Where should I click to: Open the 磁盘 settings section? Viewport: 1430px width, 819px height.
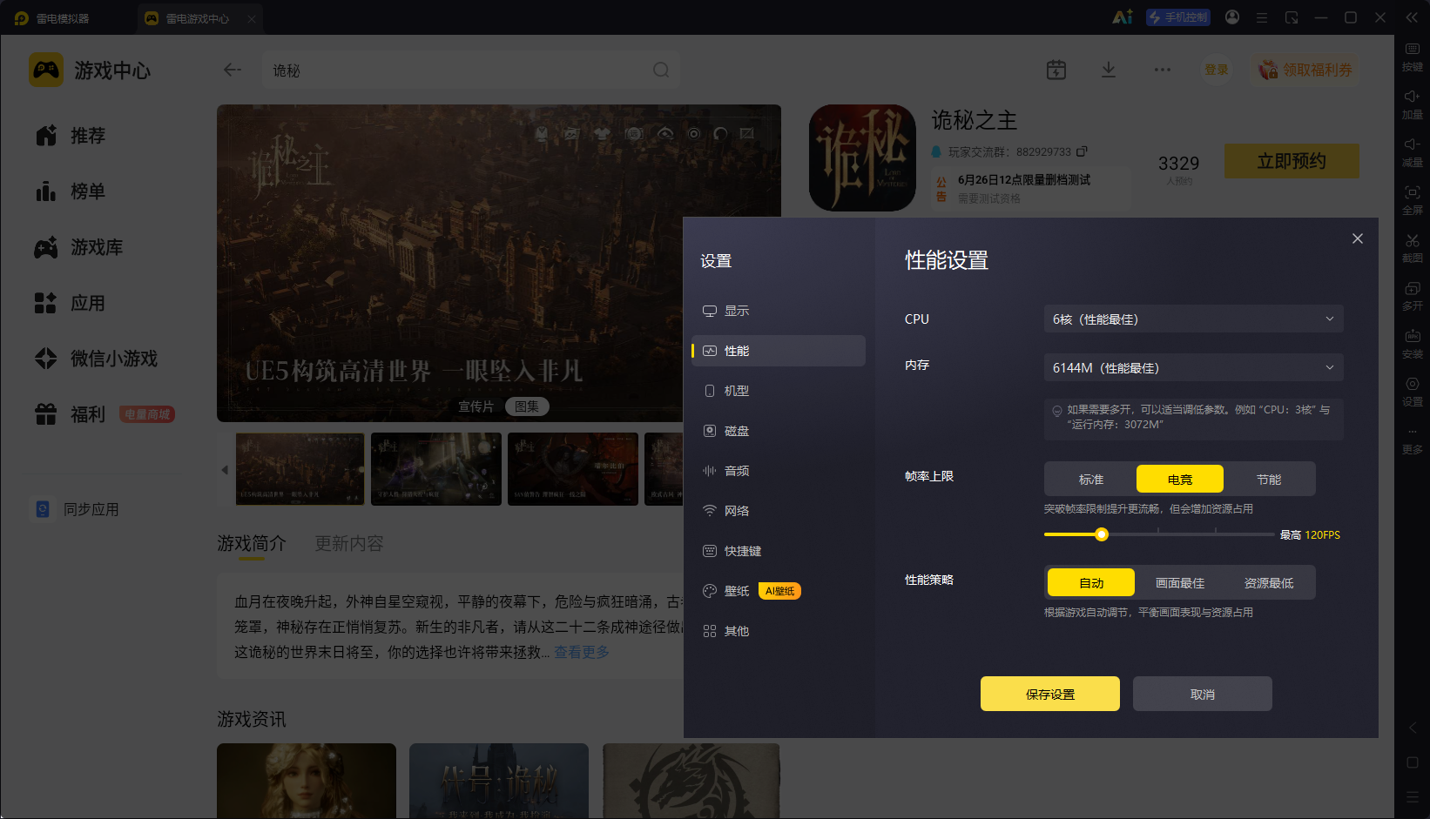pos(778,431)
